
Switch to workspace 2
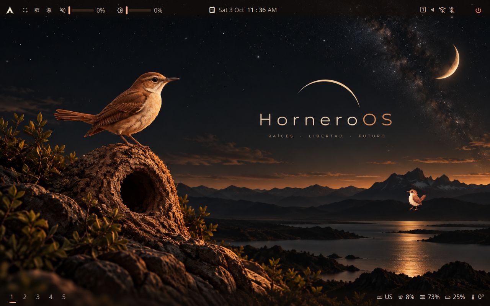(25, 297)
